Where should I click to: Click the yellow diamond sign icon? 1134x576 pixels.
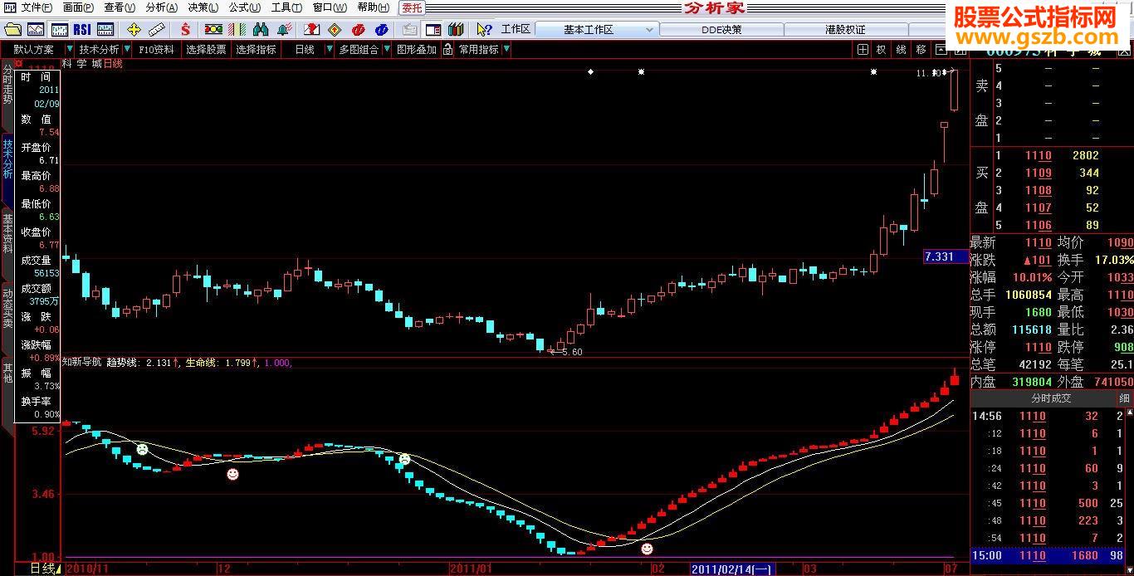pos(335,29)
